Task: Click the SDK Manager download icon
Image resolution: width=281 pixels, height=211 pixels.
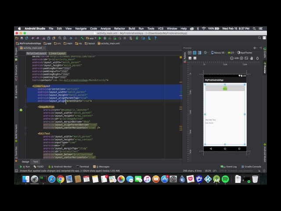Action: (149, 38)
